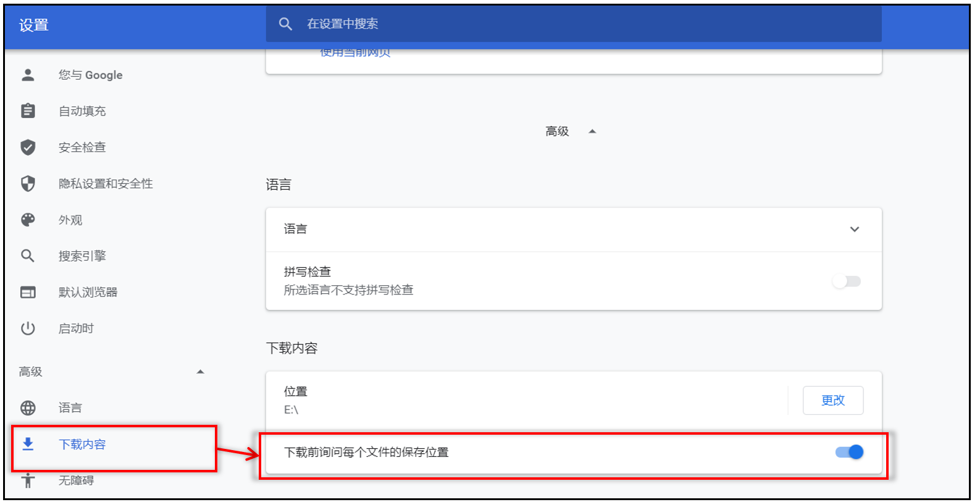Click the 在设置中搜索 search field
The image size is (972, 502).
point(574,24)
